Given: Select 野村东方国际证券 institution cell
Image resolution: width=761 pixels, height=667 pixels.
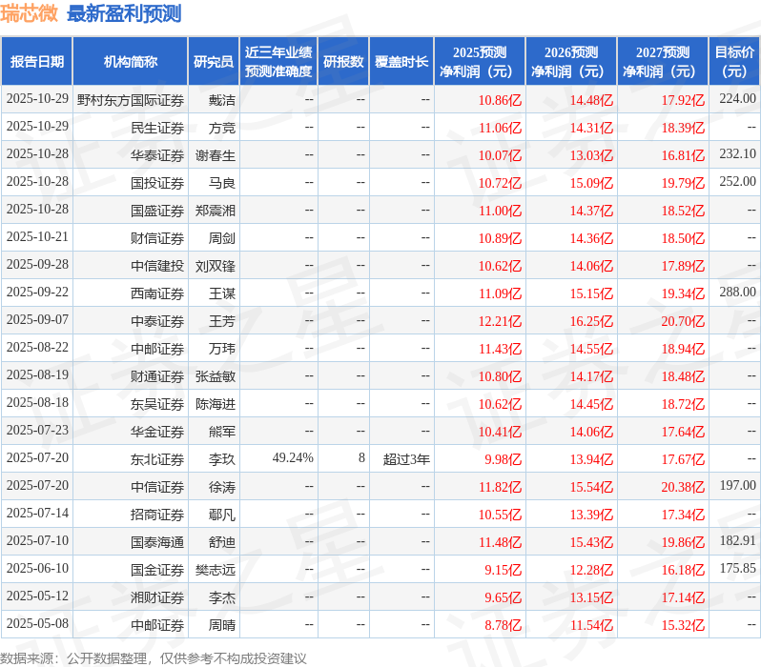Looking at the screenshot, I should pos(130,100).
